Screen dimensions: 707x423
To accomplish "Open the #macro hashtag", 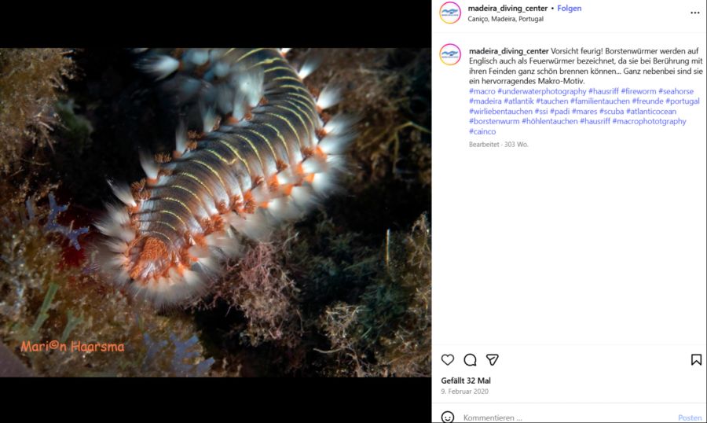I will (482, 91).
